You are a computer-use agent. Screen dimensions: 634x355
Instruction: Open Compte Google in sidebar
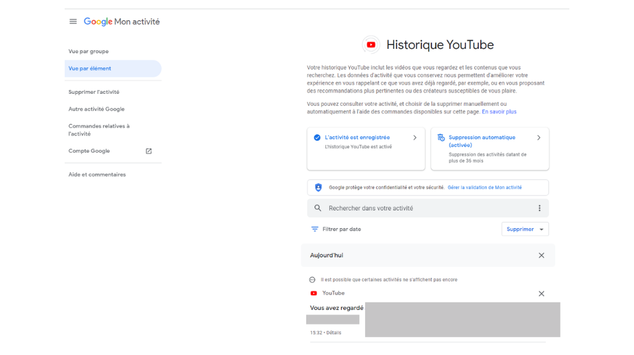pyautogui.click(x=89, y=151)
